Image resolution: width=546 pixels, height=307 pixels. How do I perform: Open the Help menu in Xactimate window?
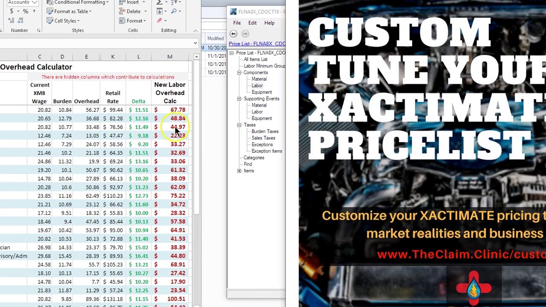[269, 23]
